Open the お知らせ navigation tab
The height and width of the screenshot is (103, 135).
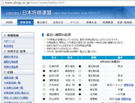pyautogui.click(x=58, y=22)
